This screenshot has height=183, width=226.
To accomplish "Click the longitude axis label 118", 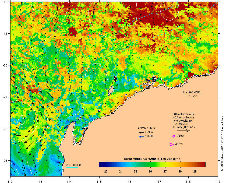I will 188,181.
